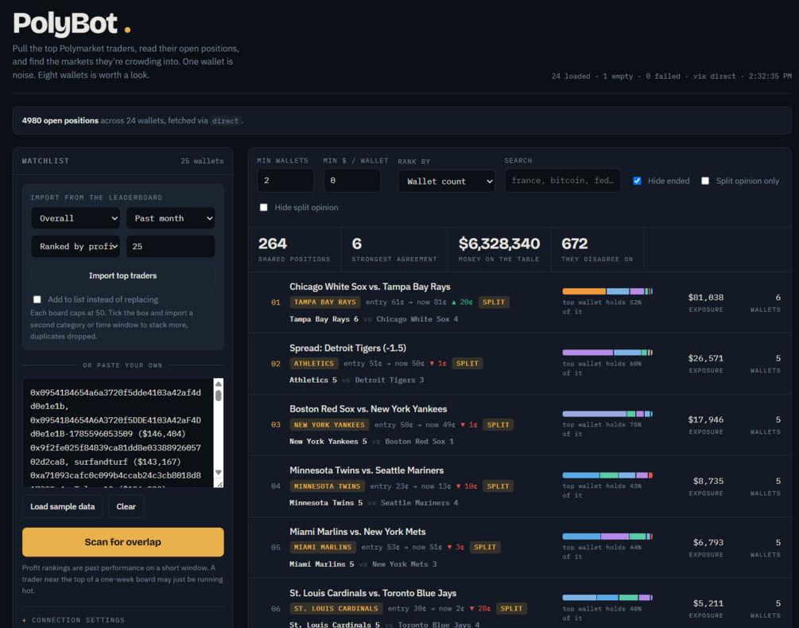Click the $26,571 exposure value
Viewport: 799px width, 628px height.
706,359
